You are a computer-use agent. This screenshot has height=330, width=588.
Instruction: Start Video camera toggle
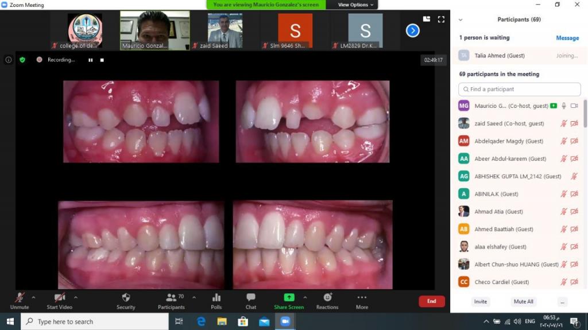pyautogui.click(x=59, y=298)
